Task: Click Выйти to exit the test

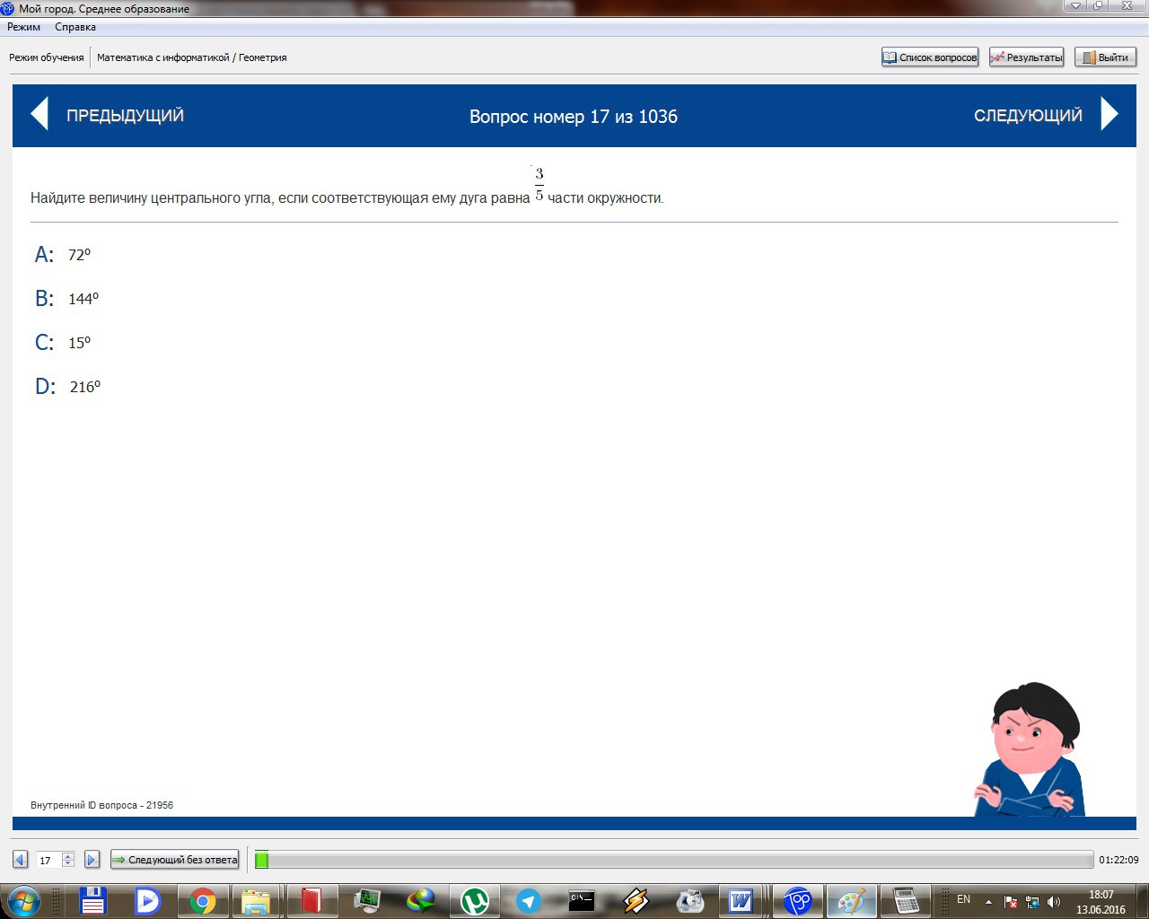Action: [1105, 57]
